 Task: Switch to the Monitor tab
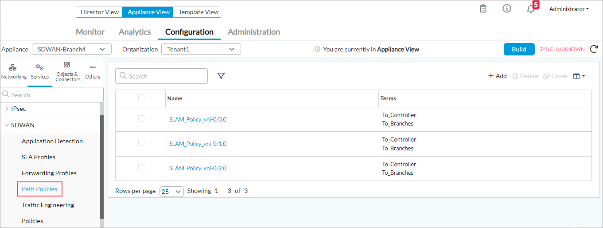pyautogui.click(x=90, y=32)
